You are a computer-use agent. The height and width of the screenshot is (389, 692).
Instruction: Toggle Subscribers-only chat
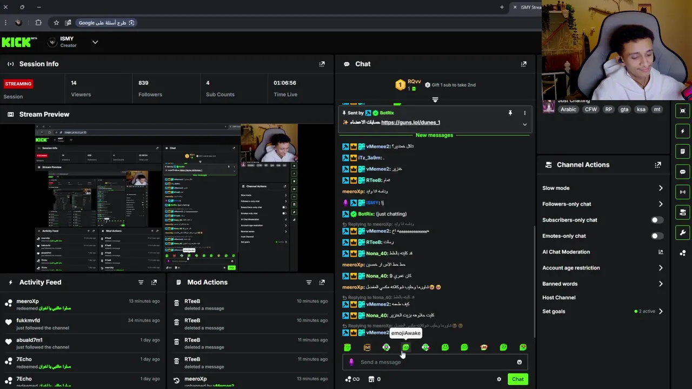tap(656, 220)
